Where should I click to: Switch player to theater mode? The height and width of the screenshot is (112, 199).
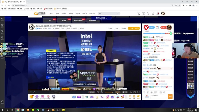[x=134, y=92]
